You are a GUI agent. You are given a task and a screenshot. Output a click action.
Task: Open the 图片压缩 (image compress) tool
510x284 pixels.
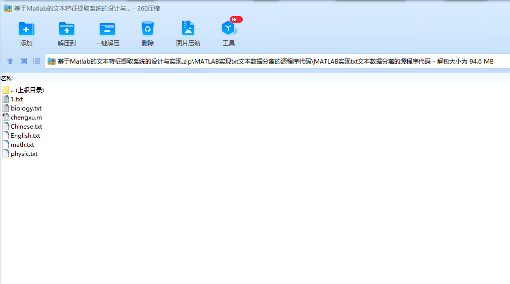(188, 28)
